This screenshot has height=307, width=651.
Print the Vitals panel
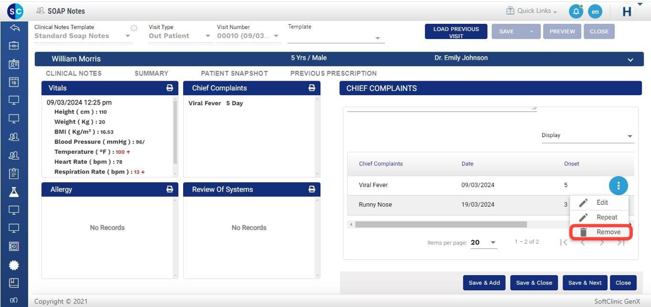coord(170,88)
